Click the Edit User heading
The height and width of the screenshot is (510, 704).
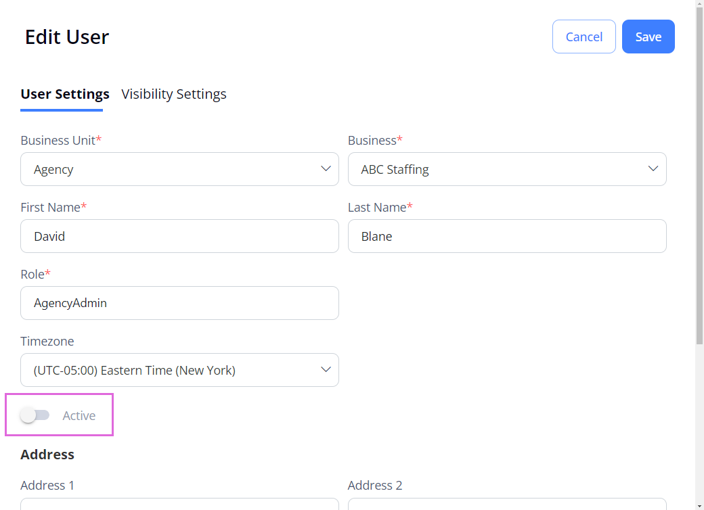coord(67,37)
